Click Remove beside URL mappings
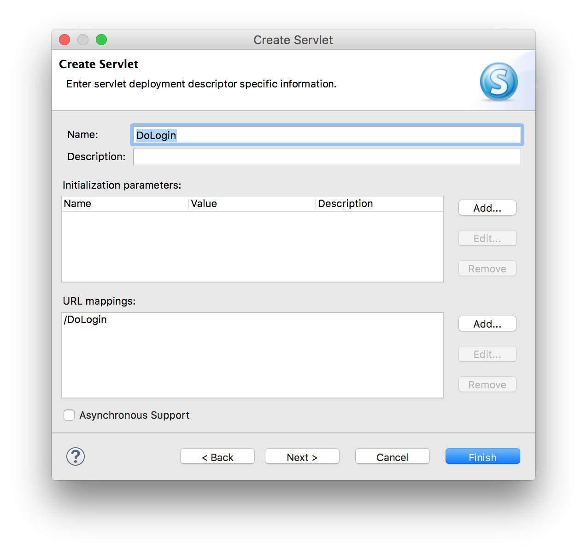Viewport: 587px width, 554px height. point(487,384)
